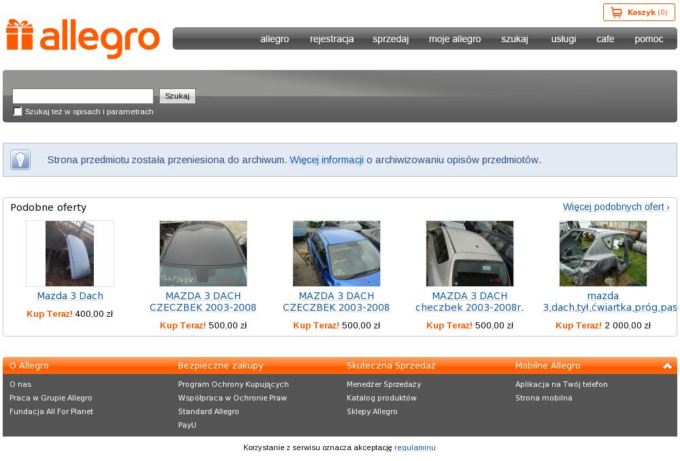
Task: Open the Mazda 3 Dach offer link
Action: pyautogui.click(x=70, y=296)
